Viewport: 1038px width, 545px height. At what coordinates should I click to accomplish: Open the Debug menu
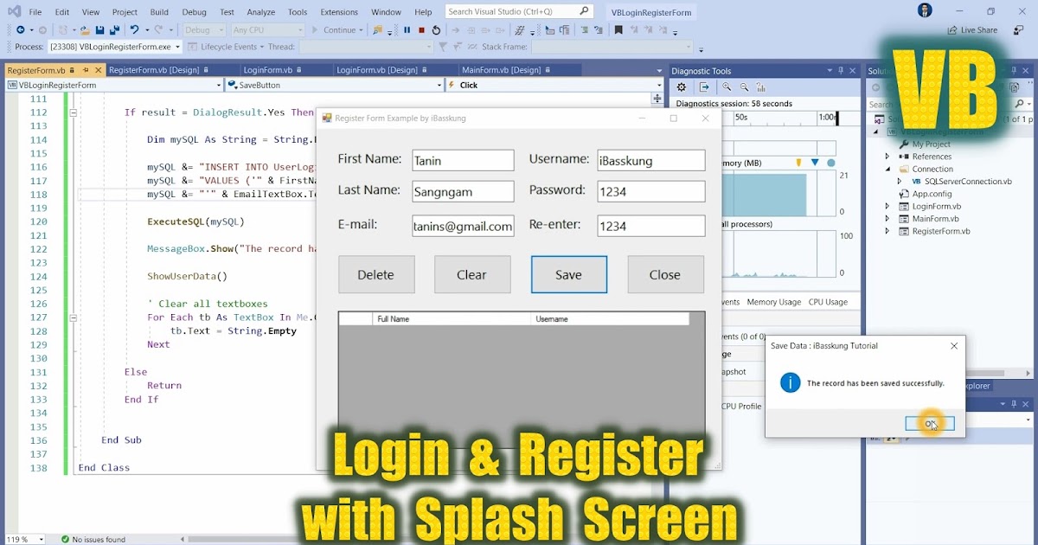pyautogui.click(x=194, y=12)
